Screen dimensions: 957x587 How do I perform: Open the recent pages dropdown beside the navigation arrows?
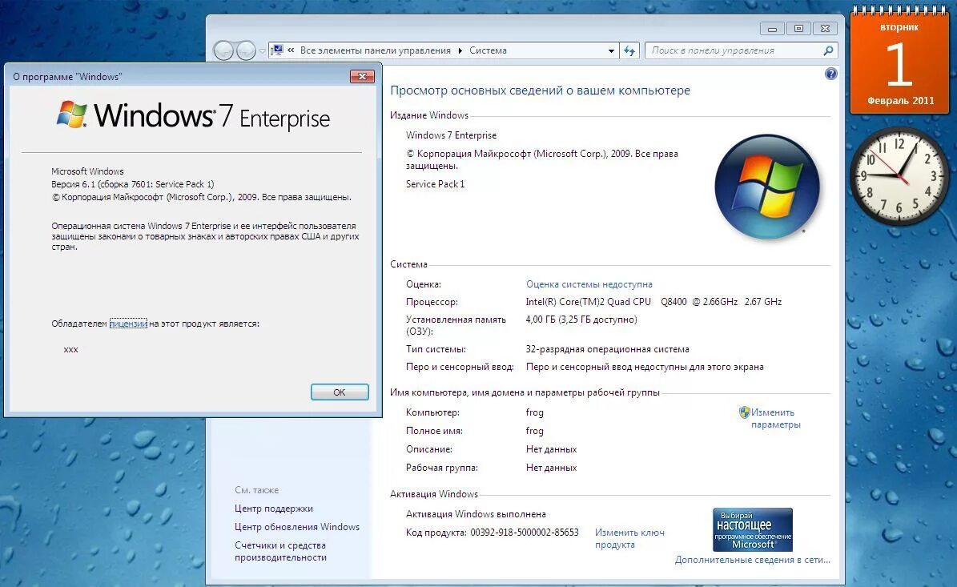(262, 51)
